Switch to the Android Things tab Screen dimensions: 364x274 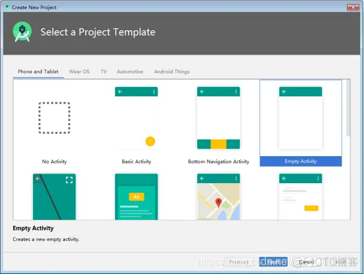tap(171, 72)
